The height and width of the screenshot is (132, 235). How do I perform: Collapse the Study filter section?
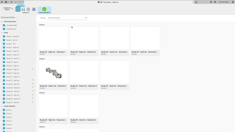tap(2, 33)
